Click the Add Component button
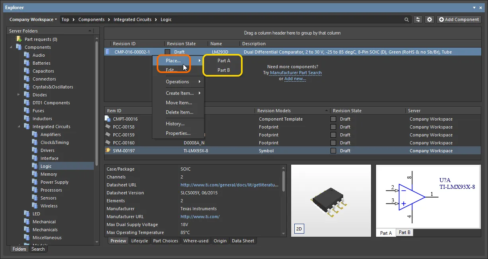Image resolution: width=488 pixels, height=259 pixels. point(459,19)
